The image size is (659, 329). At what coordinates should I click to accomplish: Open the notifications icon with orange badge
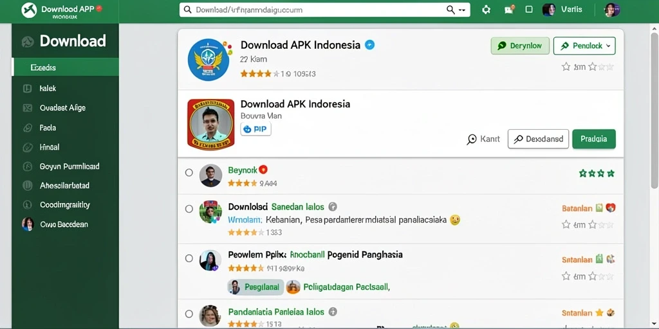tap(510, 10)
